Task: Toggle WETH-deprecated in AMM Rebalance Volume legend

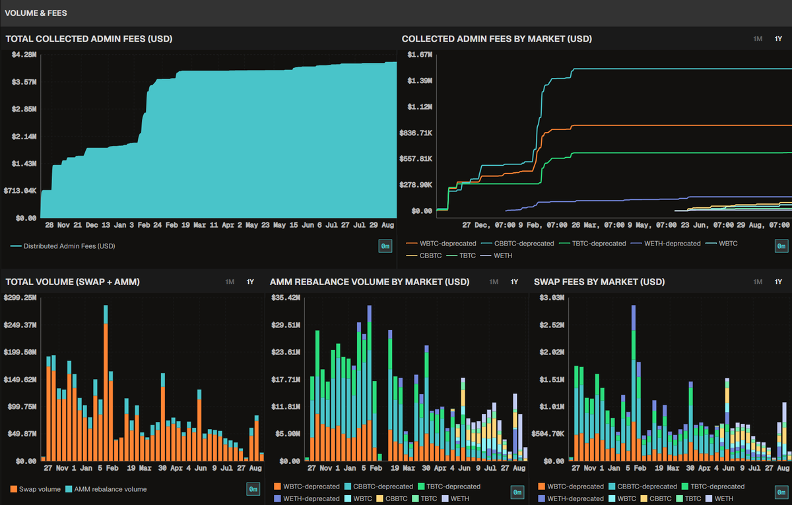Action: click(307, 498)
